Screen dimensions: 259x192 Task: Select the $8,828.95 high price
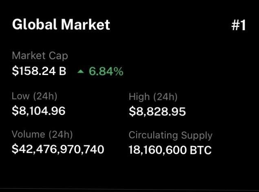tap(157, 111)
